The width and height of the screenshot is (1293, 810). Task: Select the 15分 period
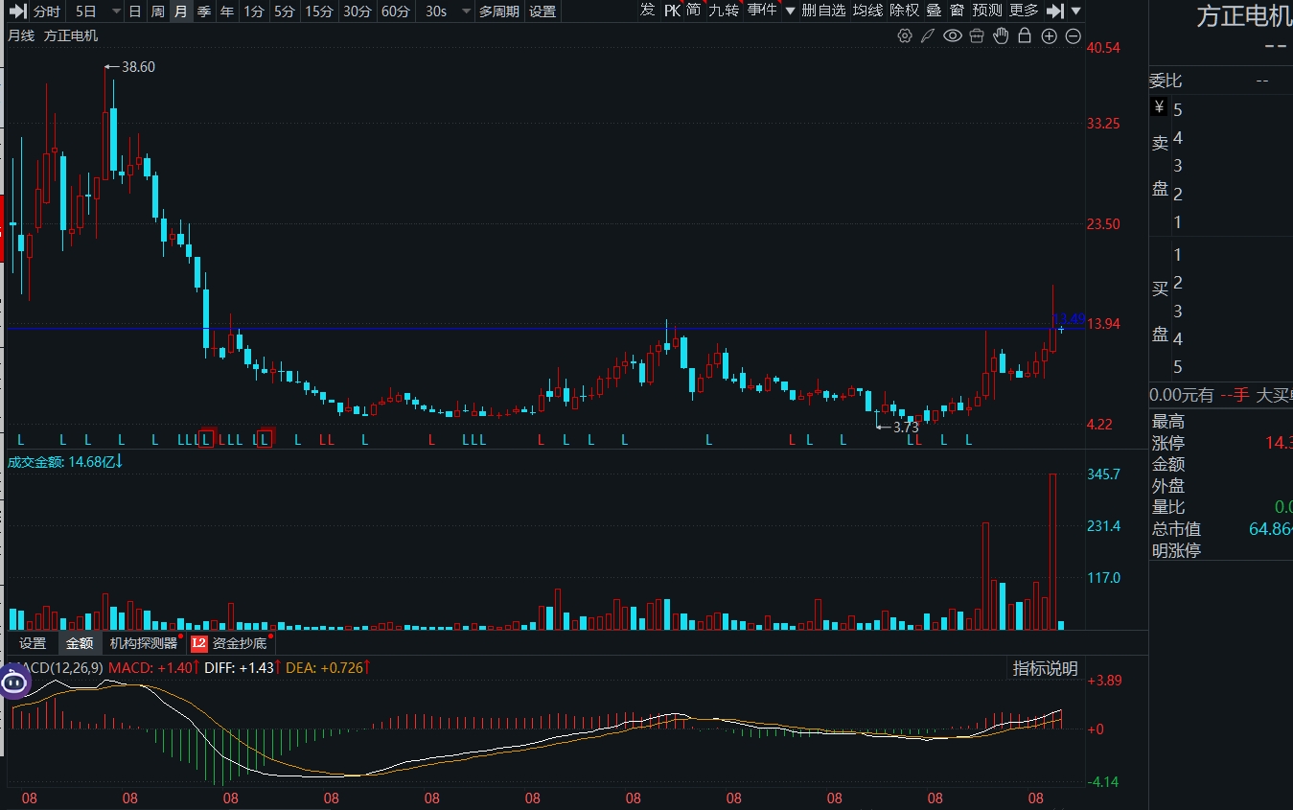pos(318,12)
